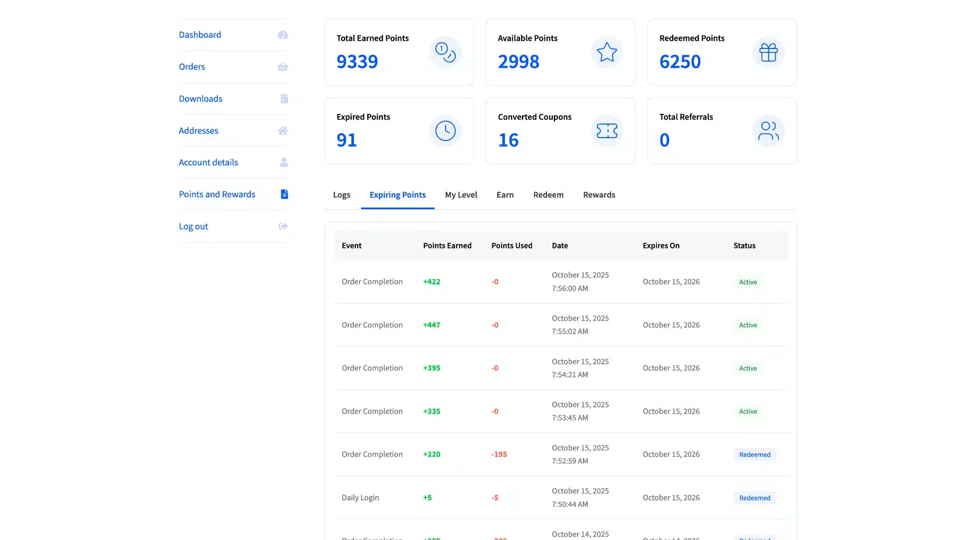Switch to the My Level tab
The height and width of the screenshot is (540, 976).
click(461, 195)
